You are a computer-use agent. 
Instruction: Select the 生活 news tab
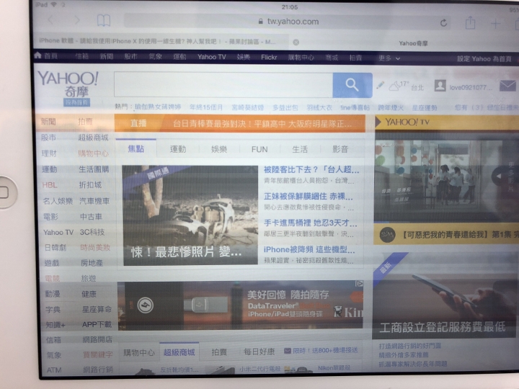point(300,150)
